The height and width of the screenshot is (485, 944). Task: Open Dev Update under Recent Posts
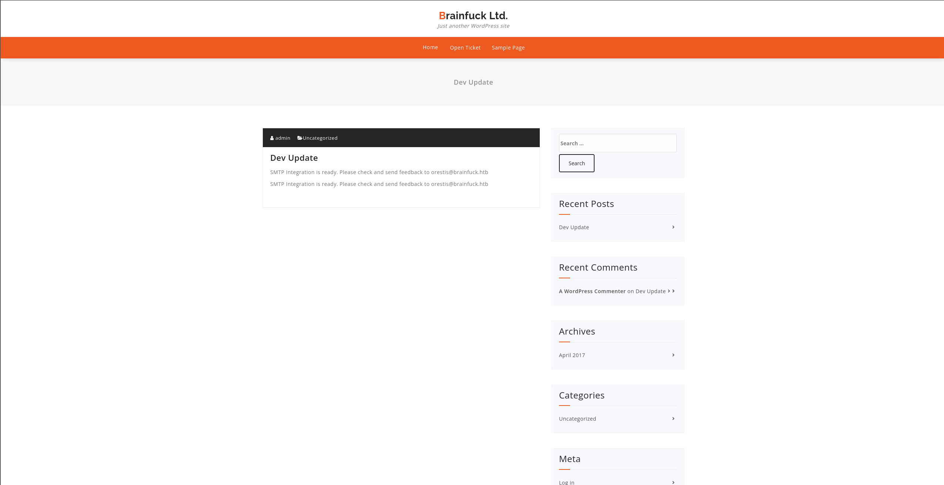[574, 227]
